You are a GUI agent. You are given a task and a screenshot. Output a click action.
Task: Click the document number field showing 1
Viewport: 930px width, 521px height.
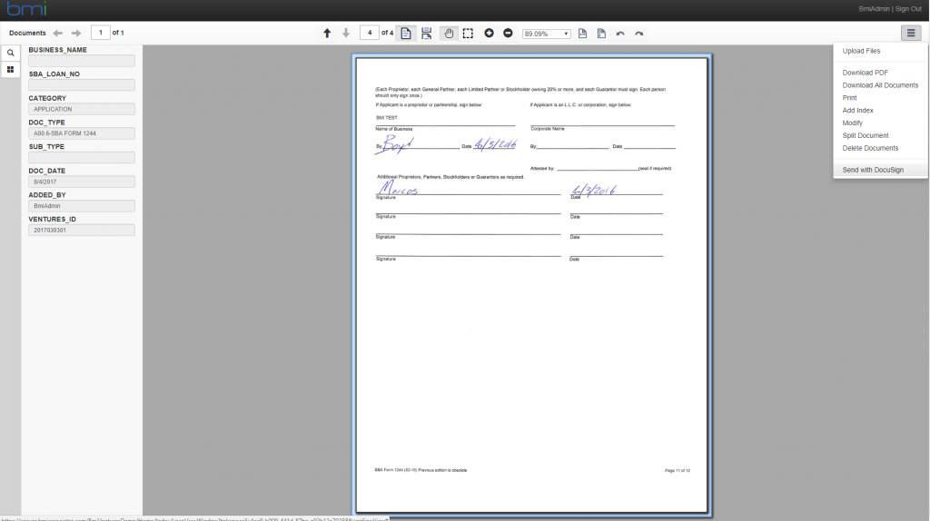tap(100, 33)
